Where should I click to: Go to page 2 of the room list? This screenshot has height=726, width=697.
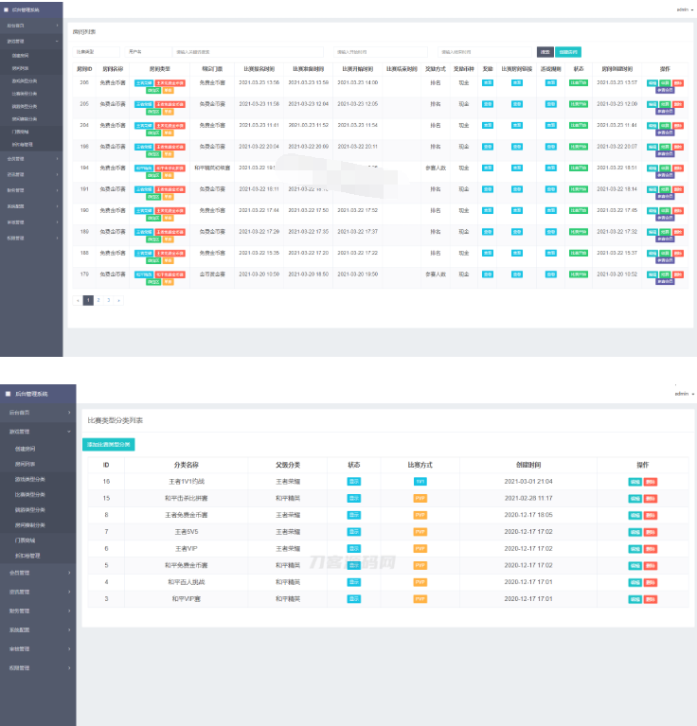pyautogui.click(x=98, y=300)
